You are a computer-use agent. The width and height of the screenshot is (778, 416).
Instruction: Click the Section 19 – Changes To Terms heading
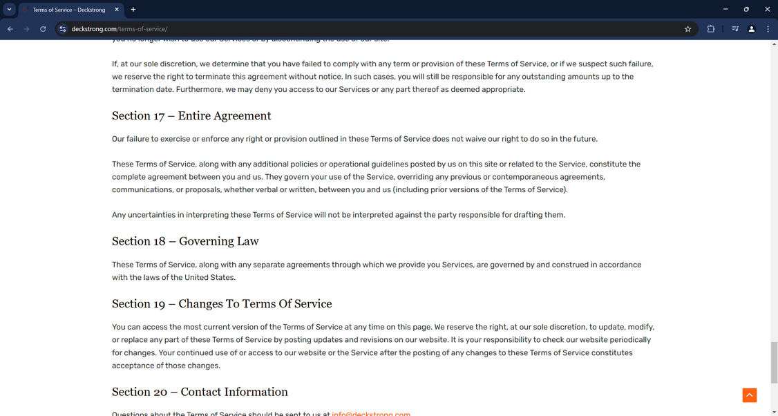(222, 304)
